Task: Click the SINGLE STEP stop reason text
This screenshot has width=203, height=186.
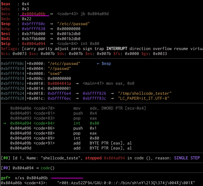Action: tap(187, 158)
